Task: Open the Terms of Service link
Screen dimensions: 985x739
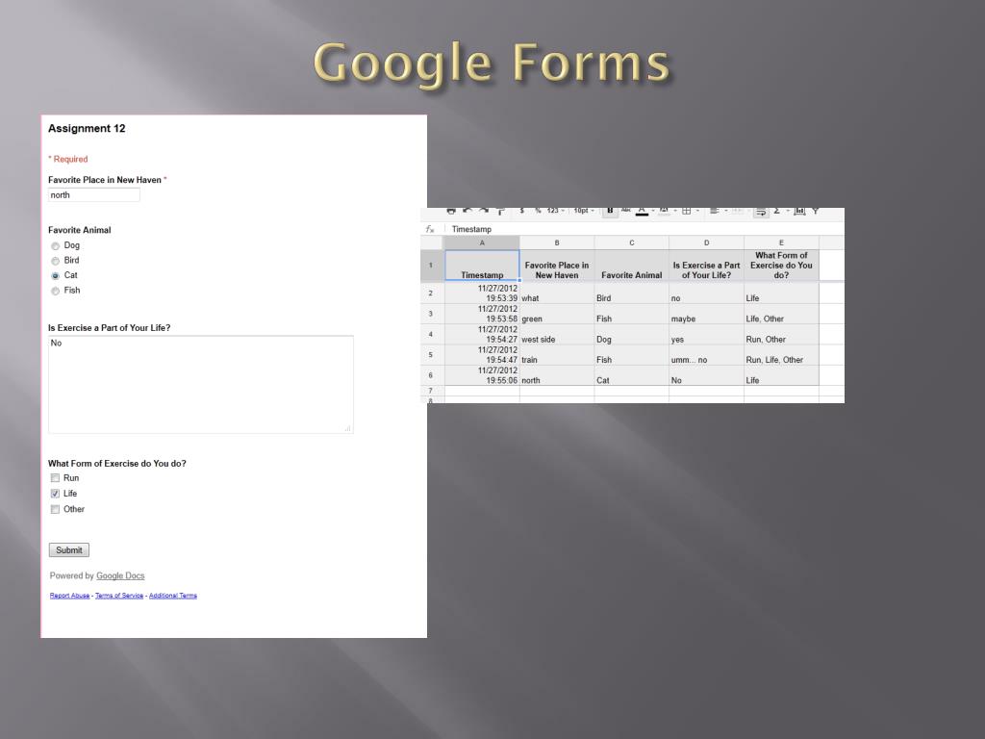Action: 119,596
